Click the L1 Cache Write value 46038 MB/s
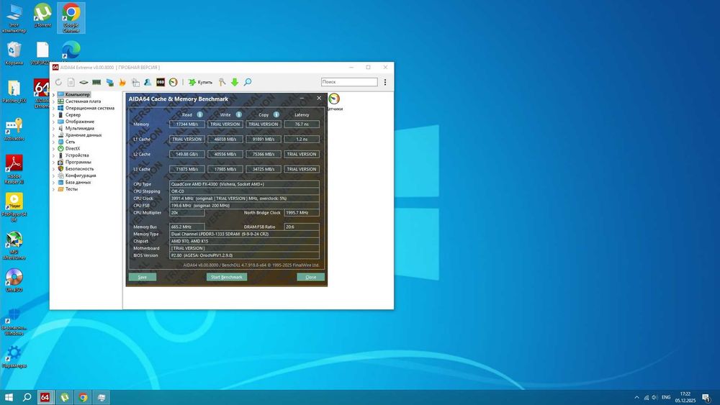 [x=225, y=139]
